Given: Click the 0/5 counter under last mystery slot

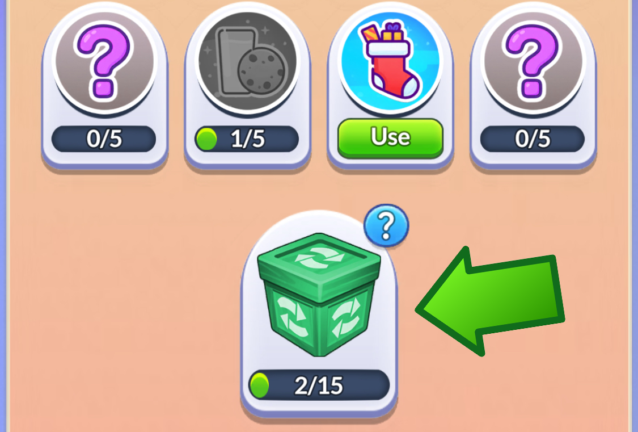Looking at the screenshot, I should click(x=533, y=139).
